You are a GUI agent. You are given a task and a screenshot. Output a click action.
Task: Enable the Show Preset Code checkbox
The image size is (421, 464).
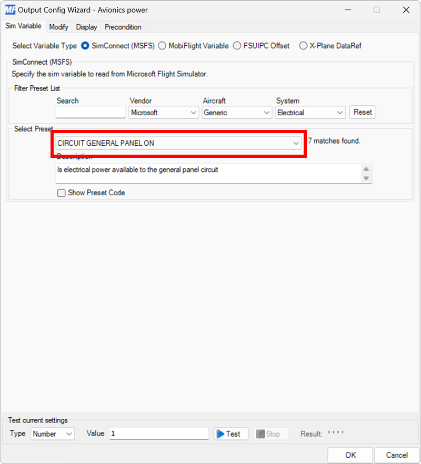(x=62, y=193)
